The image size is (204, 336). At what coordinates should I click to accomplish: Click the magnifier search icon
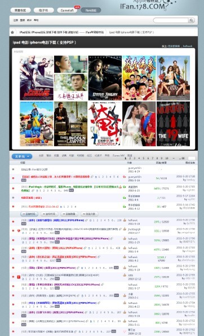click(x=191, y=20)
